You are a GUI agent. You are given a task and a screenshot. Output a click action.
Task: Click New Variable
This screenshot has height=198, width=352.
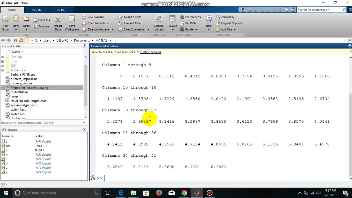click(x=93, y=17)
